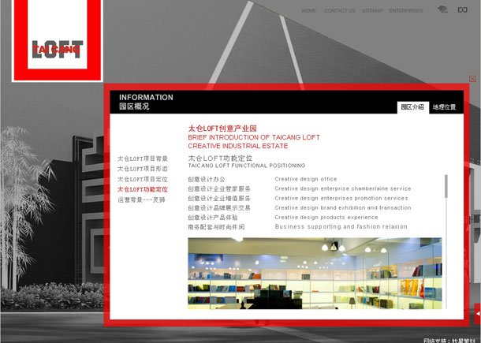This screenshot has width=481, height=343.
Task: Open 太仓LOFT项目形态 in the side list
Action: (x=143, y=169)
